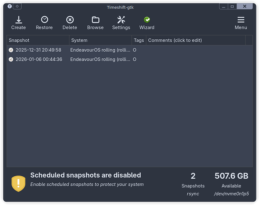The image size is (259, 205).
Task: Click the Create snapshot icon
Action: (18, 20)
